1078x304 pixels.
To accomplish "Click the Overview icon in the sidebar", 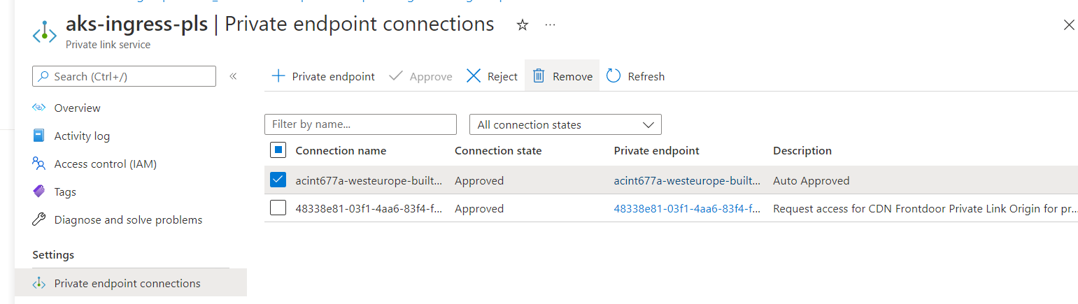I will 39,108.
